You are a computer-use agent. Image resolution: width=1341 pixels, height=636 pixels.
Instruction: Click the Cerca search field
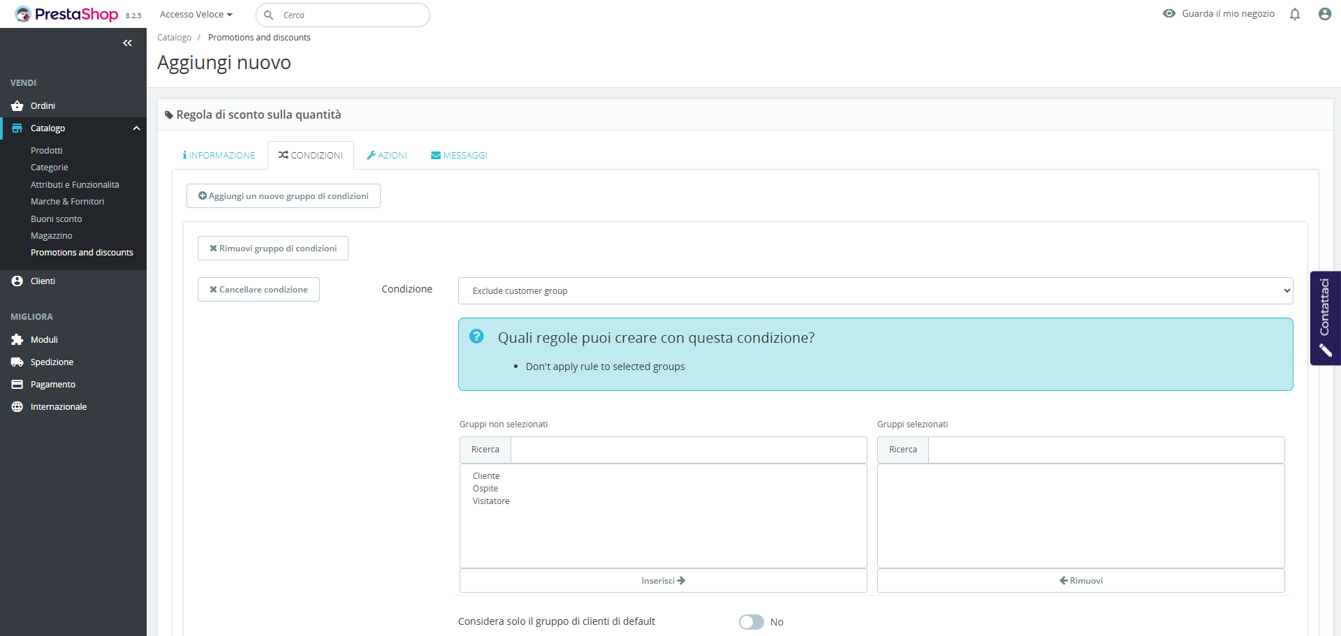point(349,15)
